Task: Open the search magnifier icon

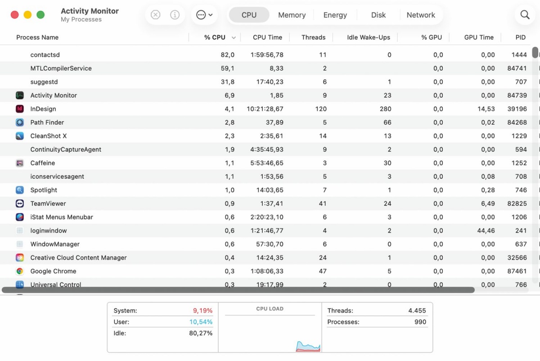Action: [525, 15]
